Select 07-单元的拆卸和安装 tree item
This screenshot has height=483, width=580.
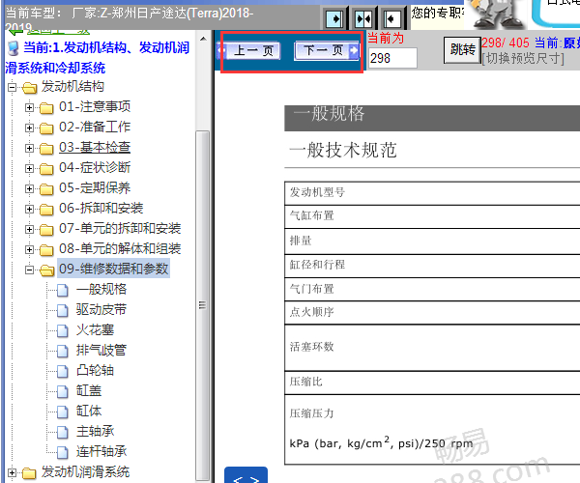point(120,229)
